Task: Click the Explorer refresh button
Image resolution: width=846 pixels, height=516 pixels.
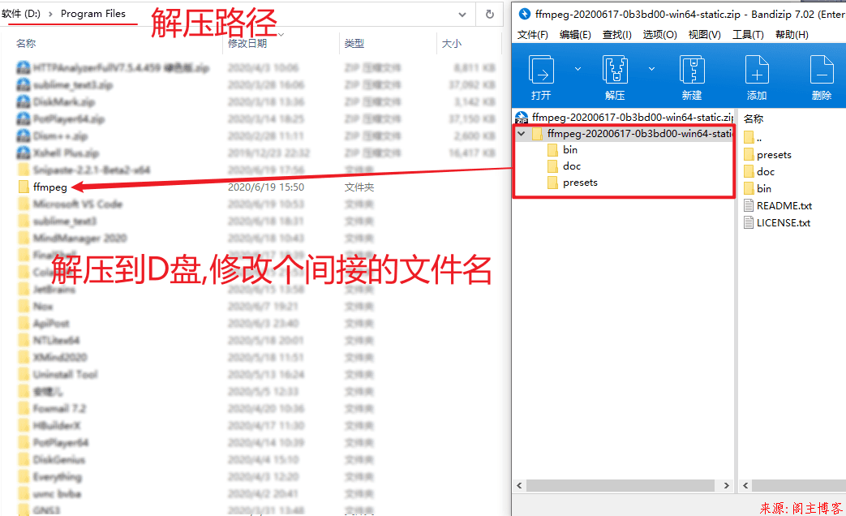Action: [x=490, y=15]
